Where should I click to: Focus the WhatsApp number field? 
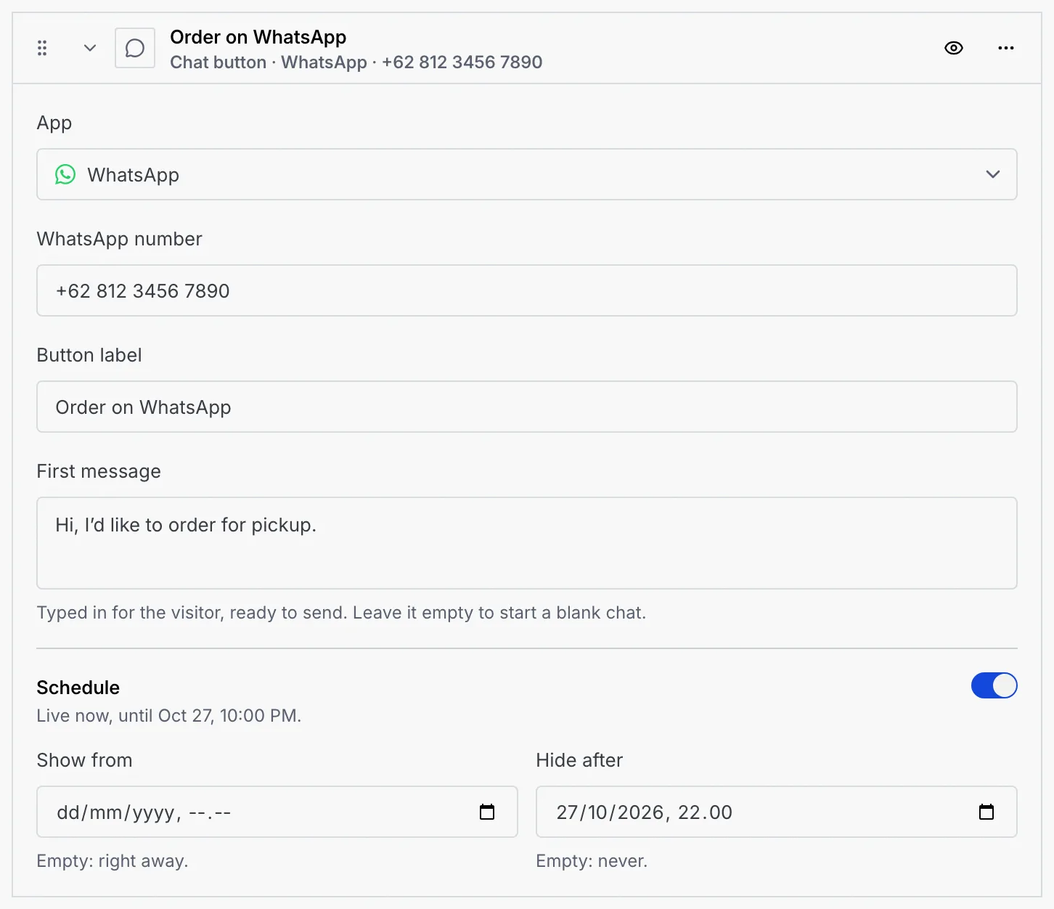tap(527, 290)
